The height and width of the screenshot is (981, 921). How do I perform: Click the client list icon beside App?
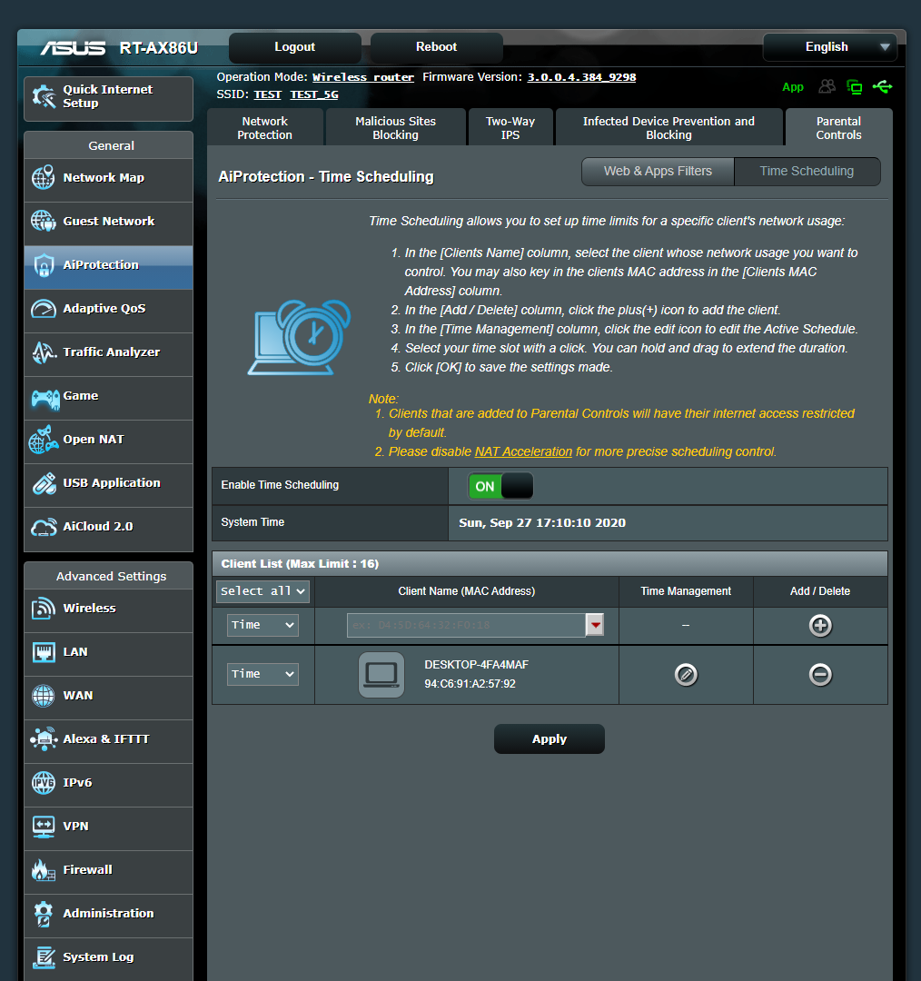[826, 86]
